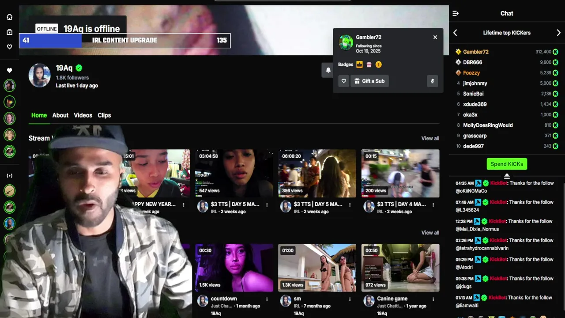This screenshot has width=565, height=318.
Task: Open the 06:06:20 video thumbnail
Action: click(x=317, y=173)
